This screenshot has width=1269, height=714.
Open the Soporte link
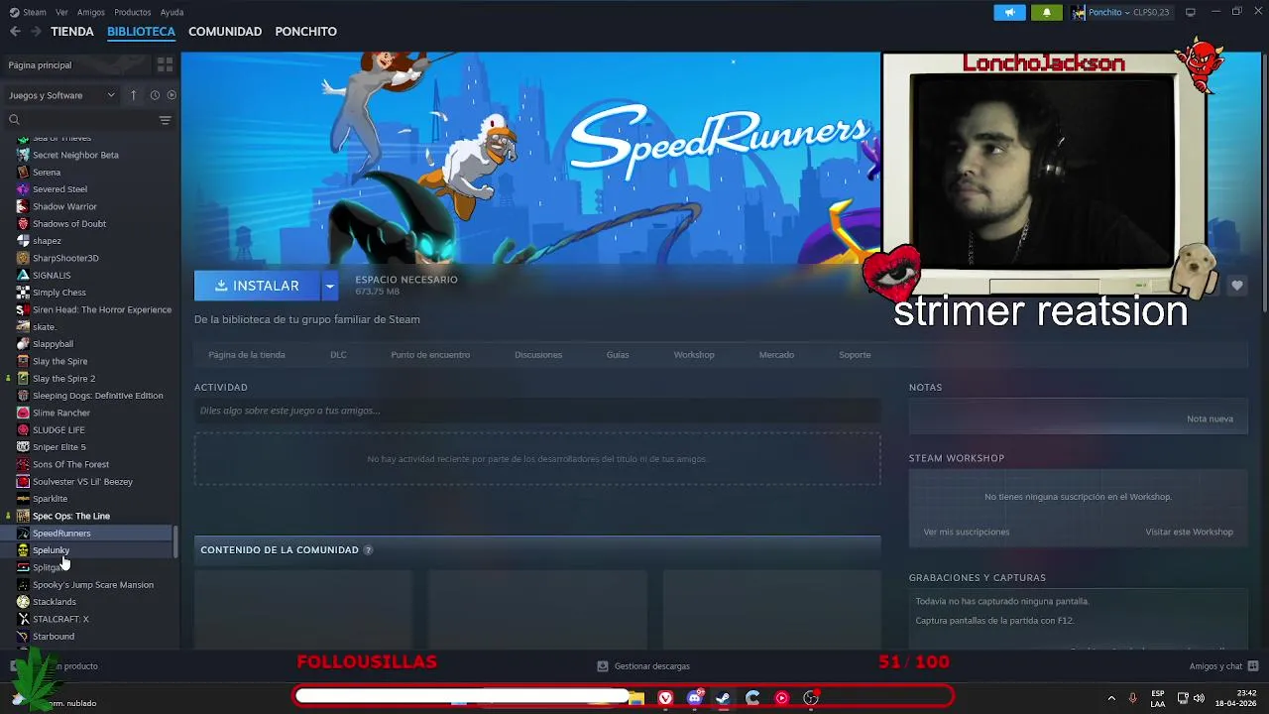point(855,355)
